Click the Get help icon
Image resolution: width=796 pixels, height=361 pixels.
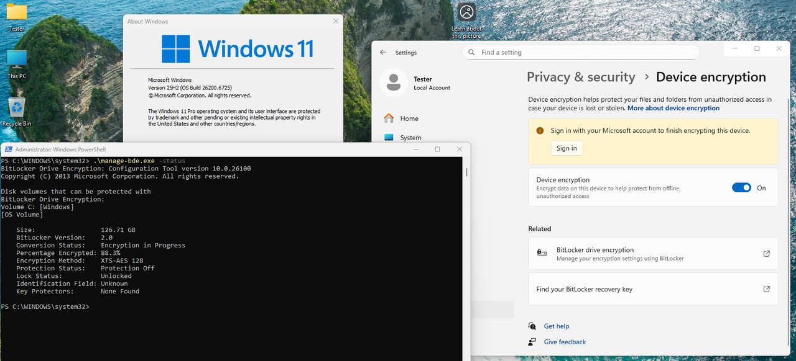[532, 326]
